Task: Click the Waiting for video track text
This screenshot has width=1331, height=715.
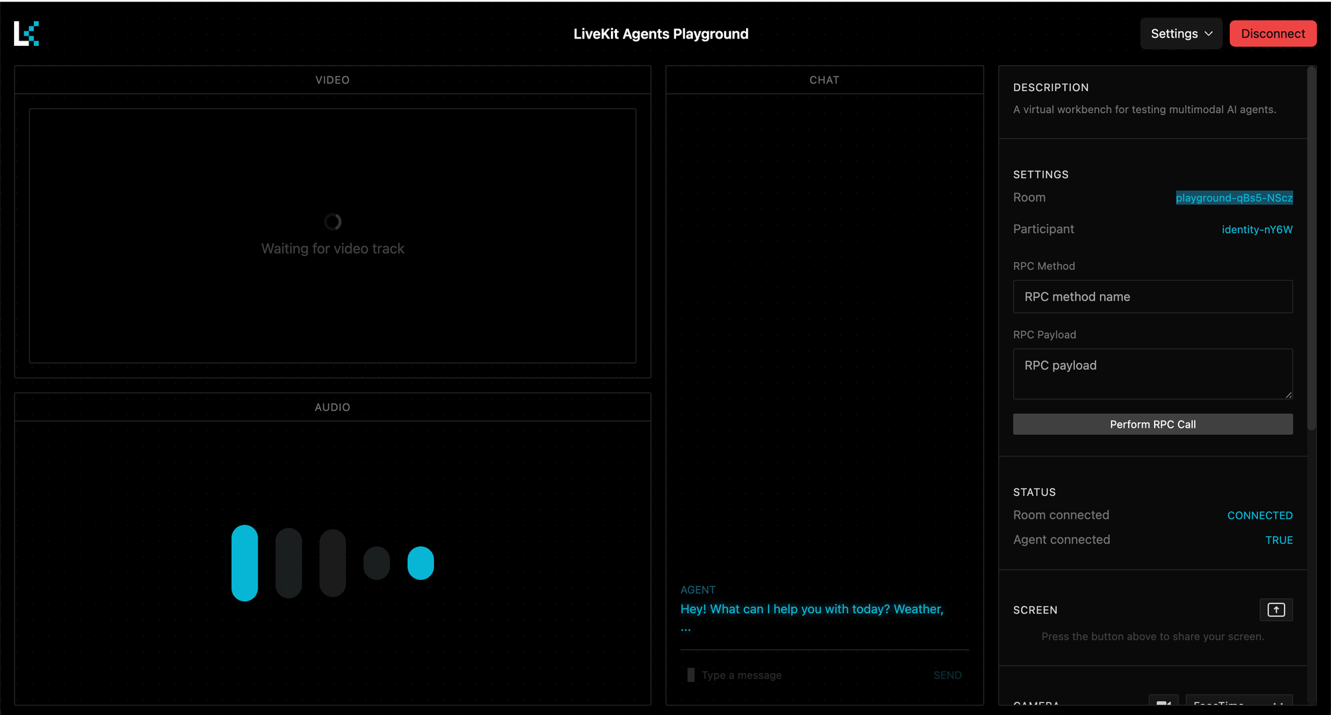Action: 333,249
